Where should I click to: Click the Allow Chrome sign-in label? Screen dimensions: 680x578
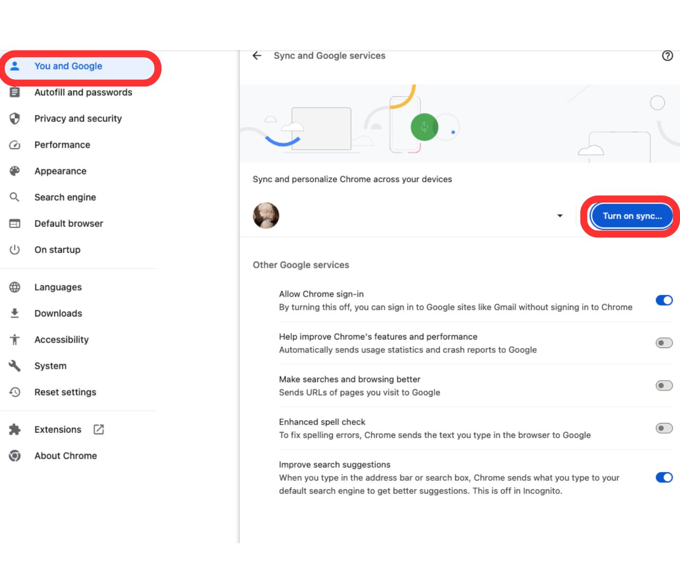[321, 294]
